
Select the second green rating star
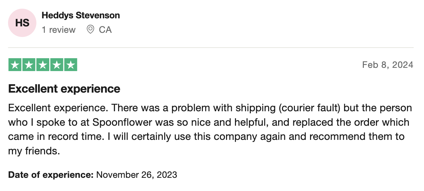(29, 65)
